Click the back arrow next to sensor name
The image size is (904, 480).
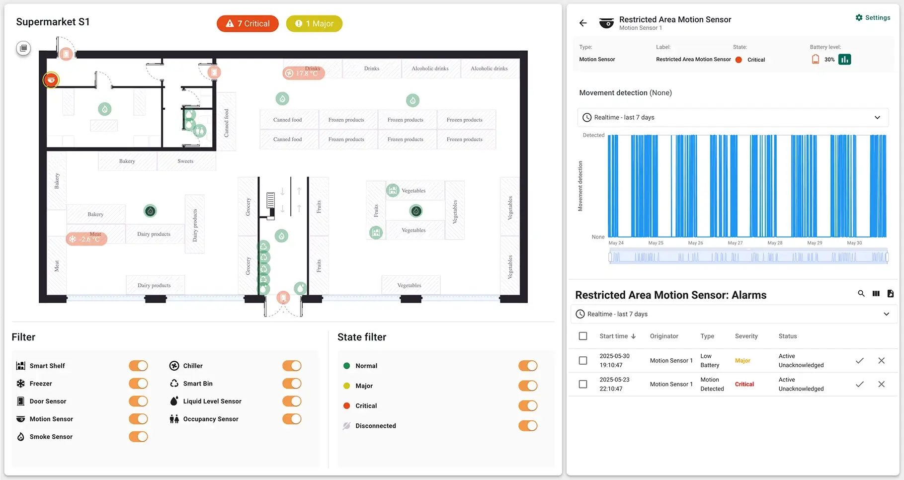coord(582,23)
